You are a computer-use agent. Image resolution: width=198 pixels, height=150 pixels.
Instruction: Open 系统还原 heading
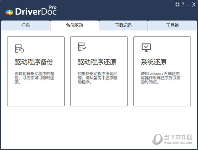point(154,62)
